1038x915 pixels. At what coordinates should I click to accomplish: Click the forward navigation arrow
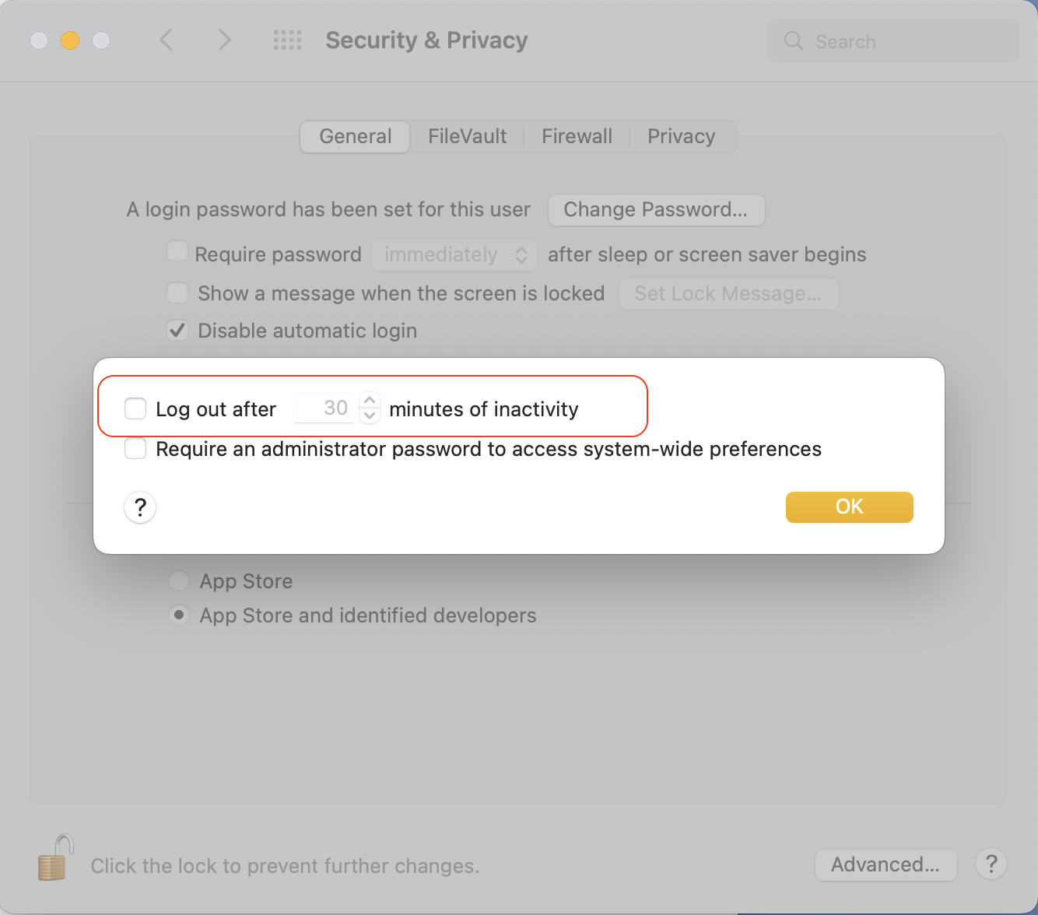click(224, 40)
